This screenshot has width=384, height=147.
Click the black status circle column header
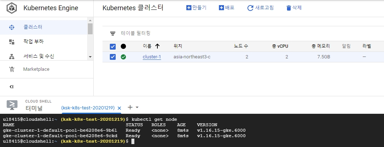pyautogui.click(x=123, y=46)
